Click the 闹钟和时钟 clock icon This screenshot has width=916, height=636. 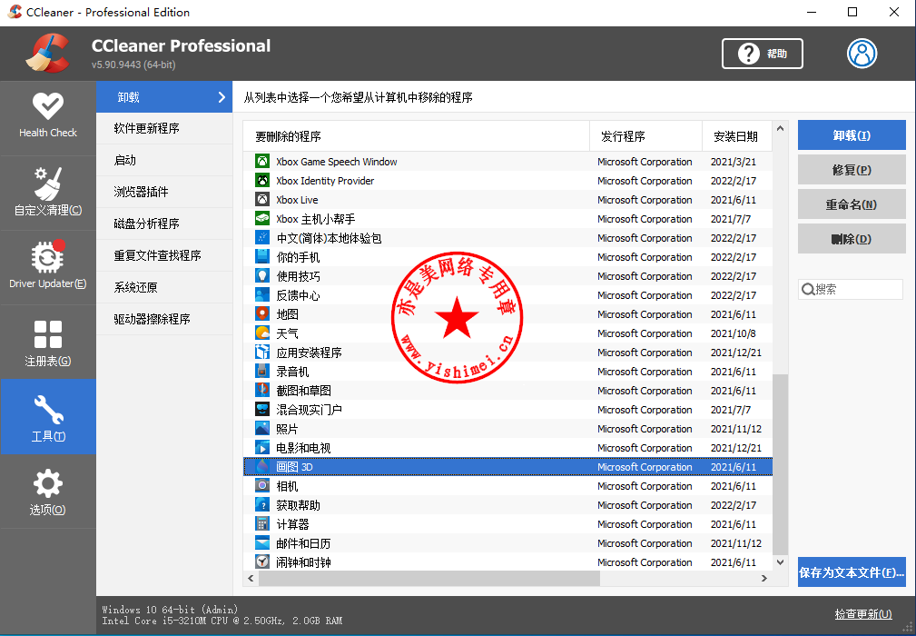[262, 562]
